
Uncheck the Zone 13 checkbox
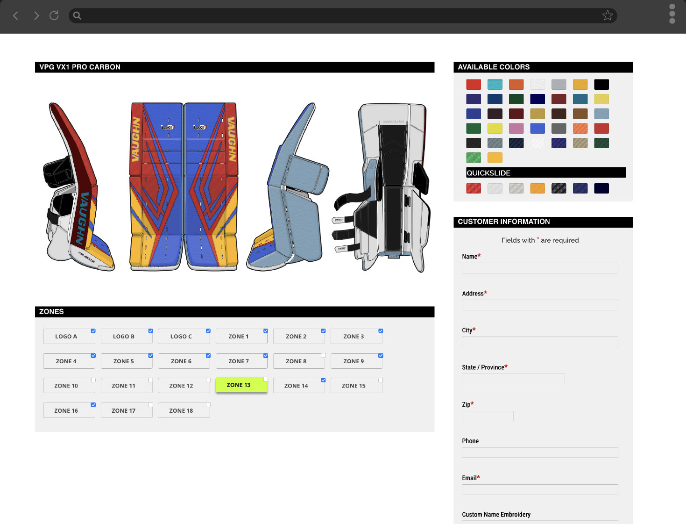click(x=265, y=379)
